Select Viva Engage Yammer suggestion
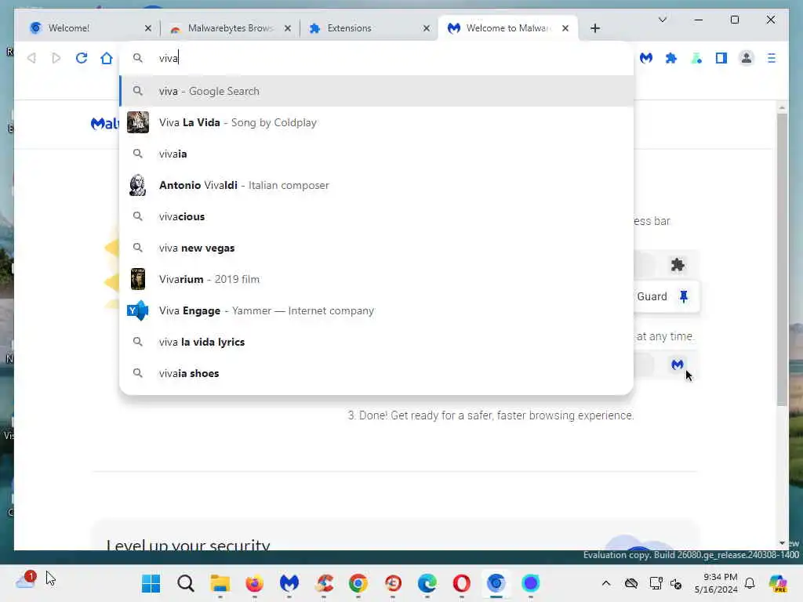The width and height of the screenshot is (803, 602). [376, 310]
